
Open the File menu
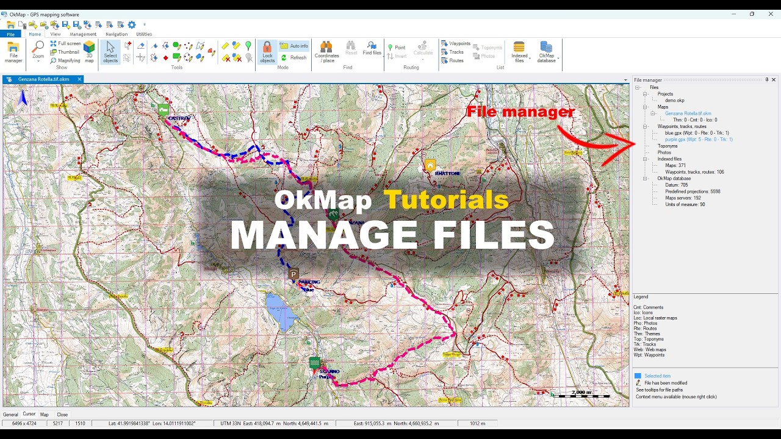coord(11,34)
